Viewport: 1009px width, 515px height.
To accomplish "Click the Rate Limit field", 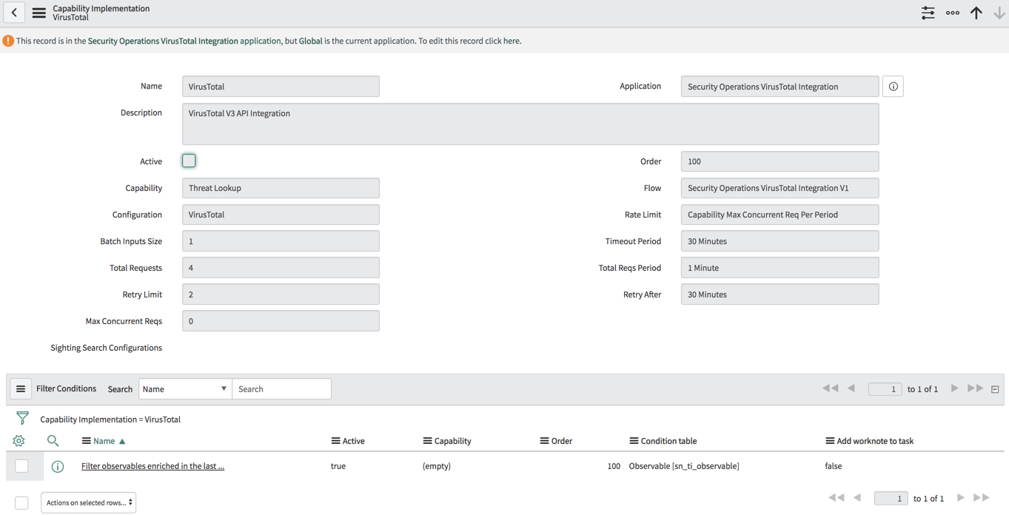I will [780, 215].
